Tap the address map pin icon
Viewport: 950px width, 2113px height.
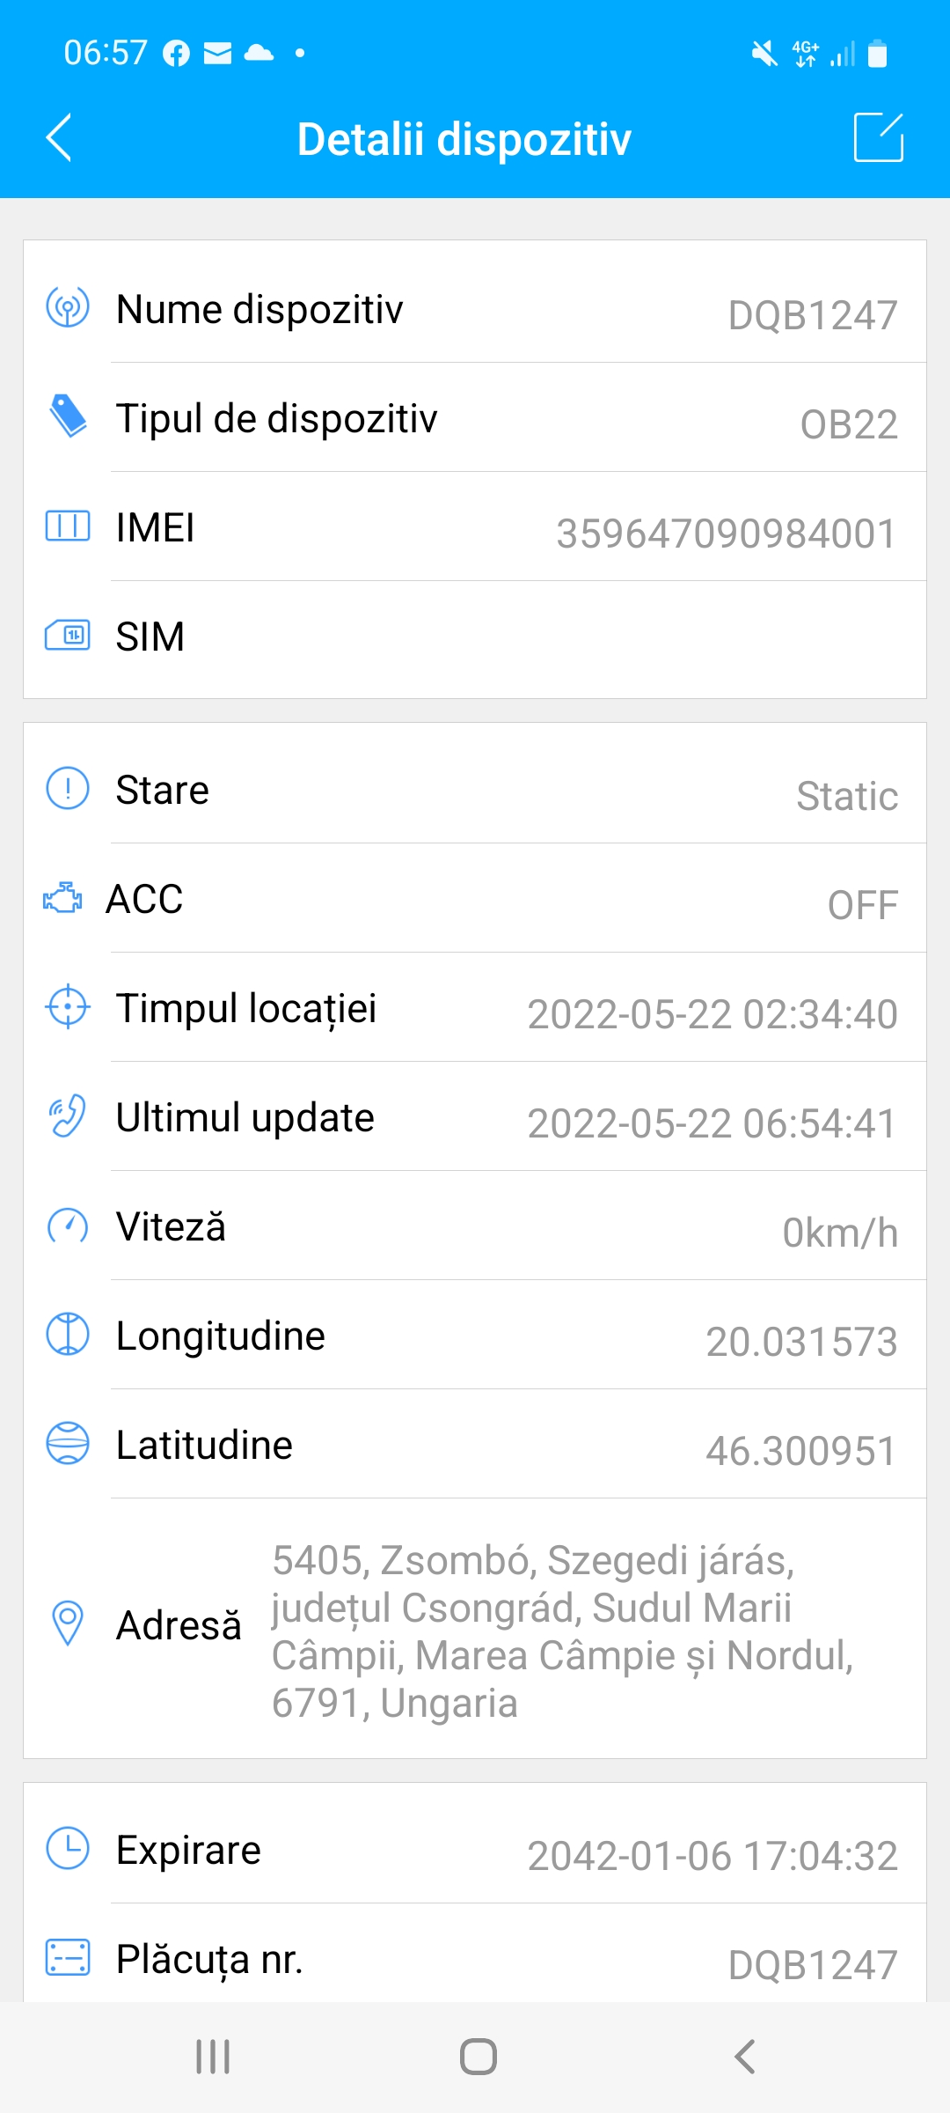[x=68, y=1623]
